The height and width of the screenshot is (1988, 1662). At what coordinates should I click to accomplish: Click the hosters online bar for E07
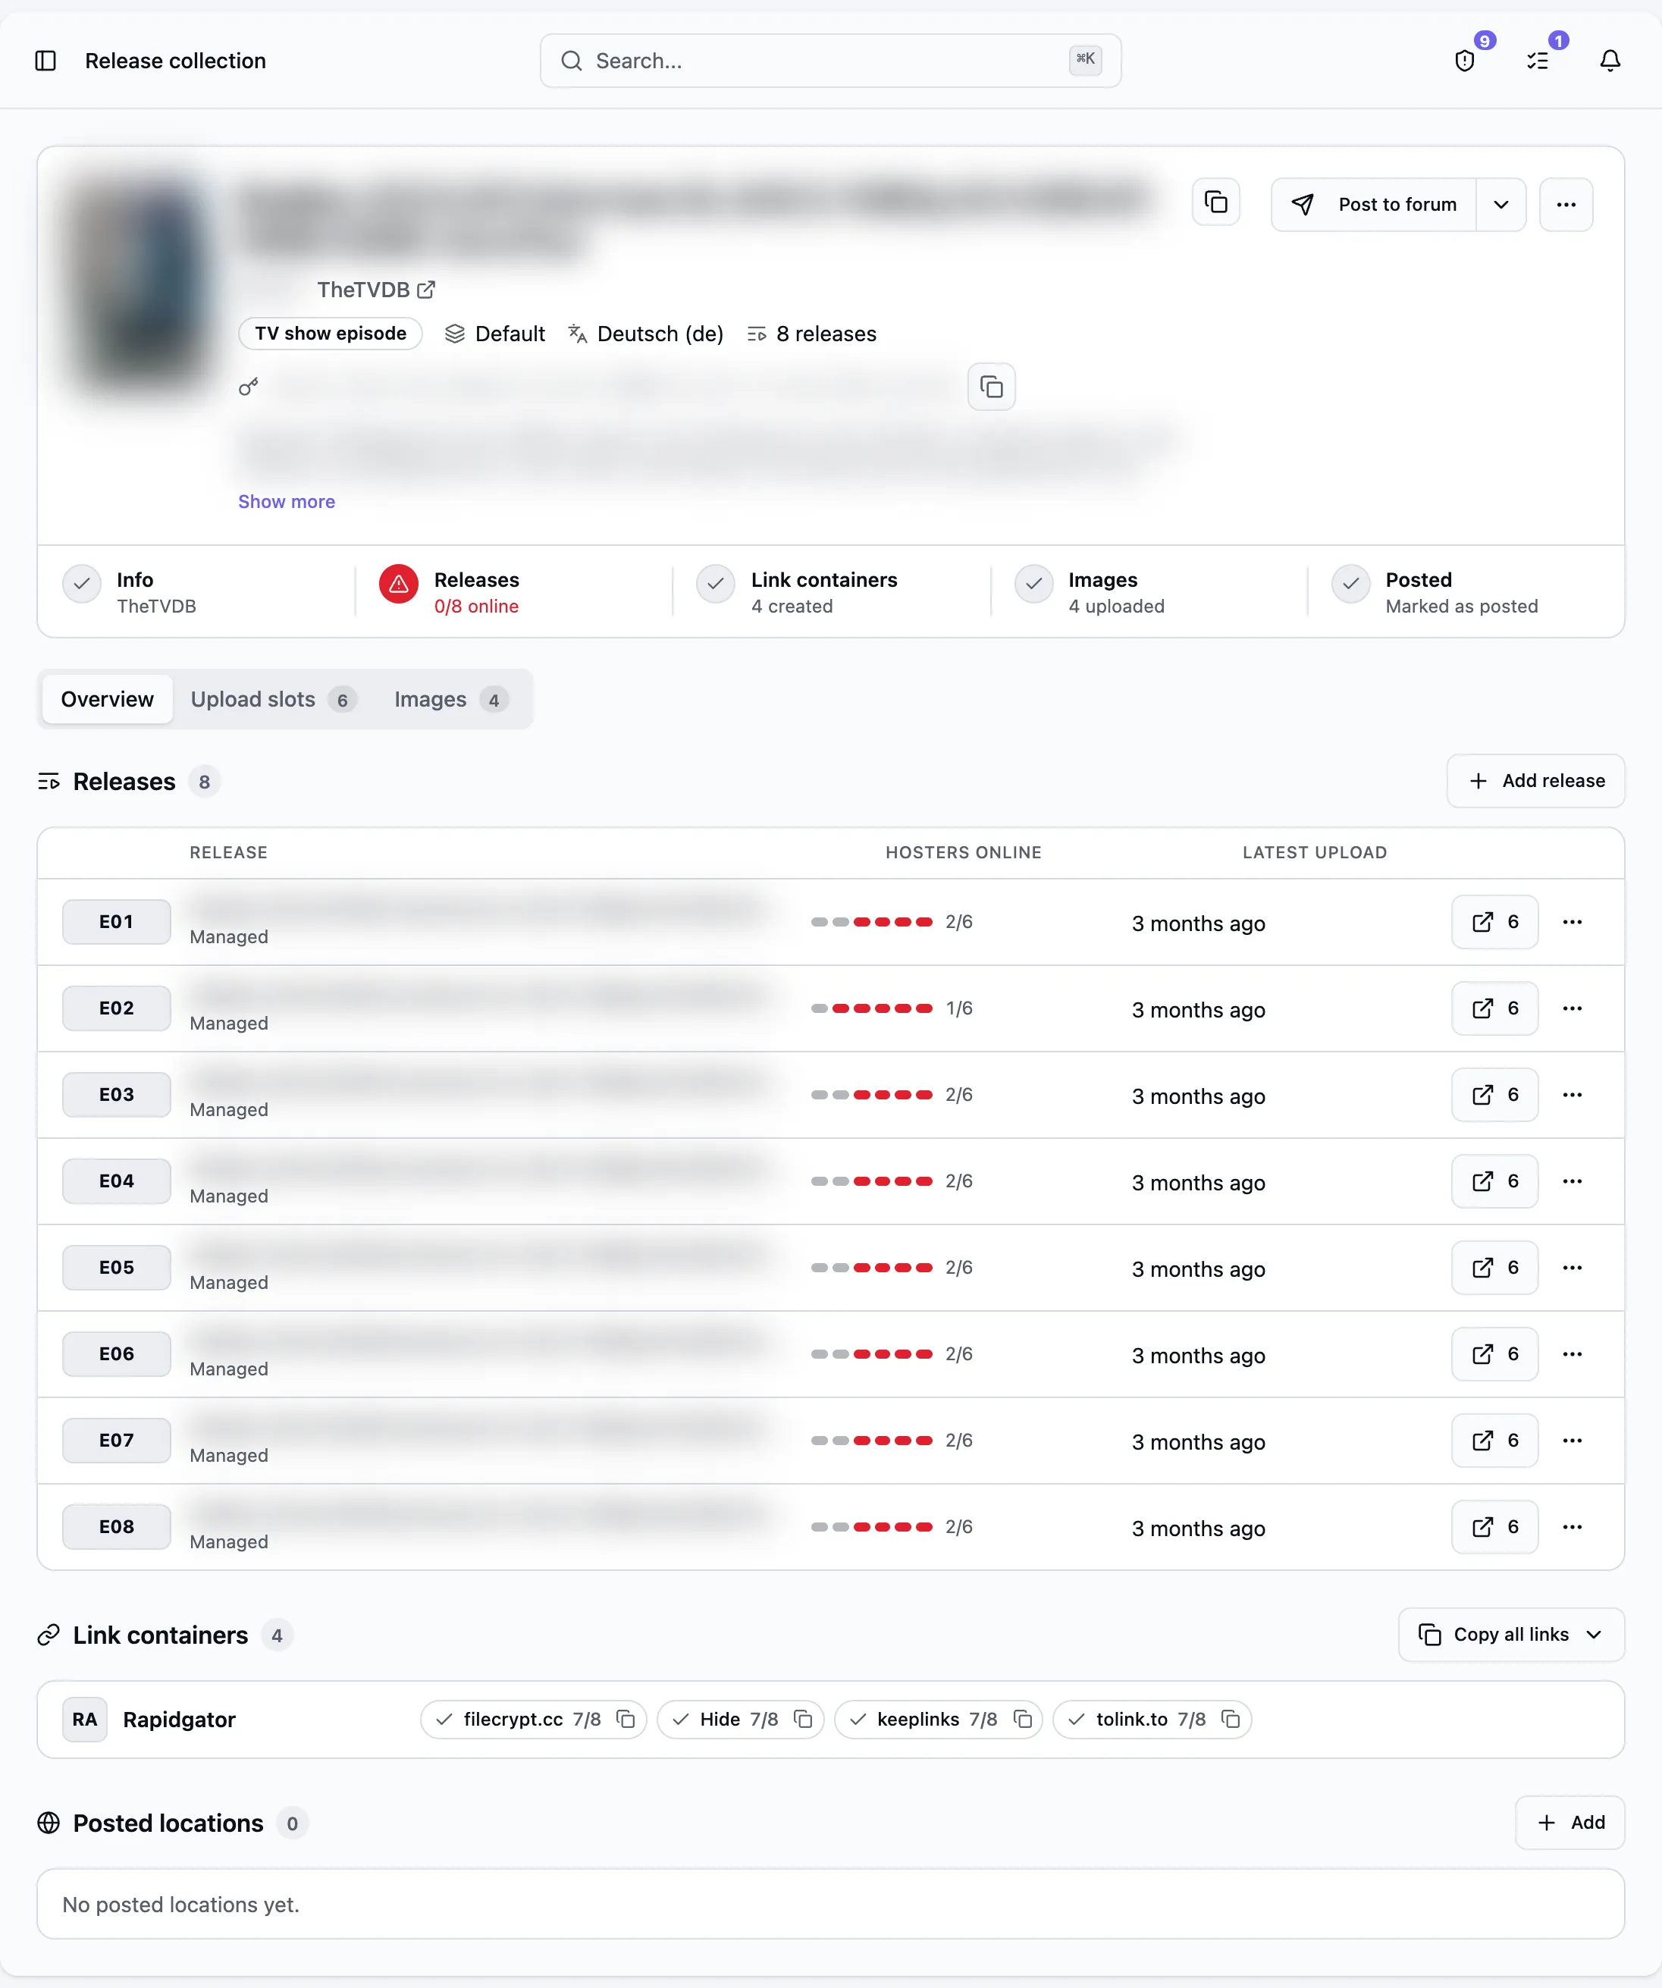click(872, 1440)
